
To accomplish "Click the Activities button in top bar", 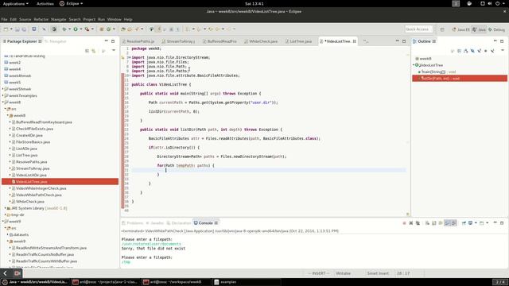I will click(45, 3).
